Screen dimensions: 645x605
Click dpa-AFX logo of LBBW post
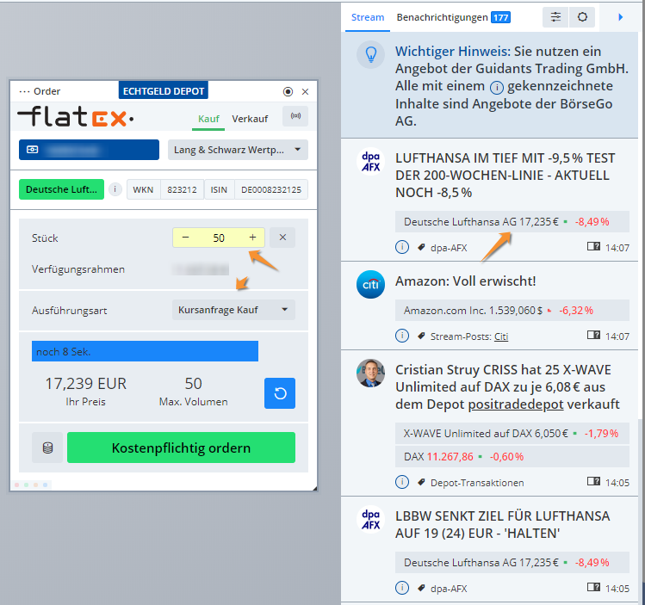coord(370,519)
